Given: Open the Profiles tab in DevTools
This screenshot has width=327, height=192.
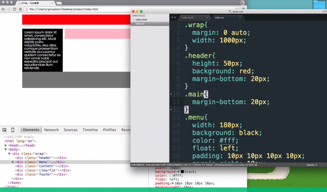Looking at the screenshot, I should pyautogui.click(x=109, y=130).
